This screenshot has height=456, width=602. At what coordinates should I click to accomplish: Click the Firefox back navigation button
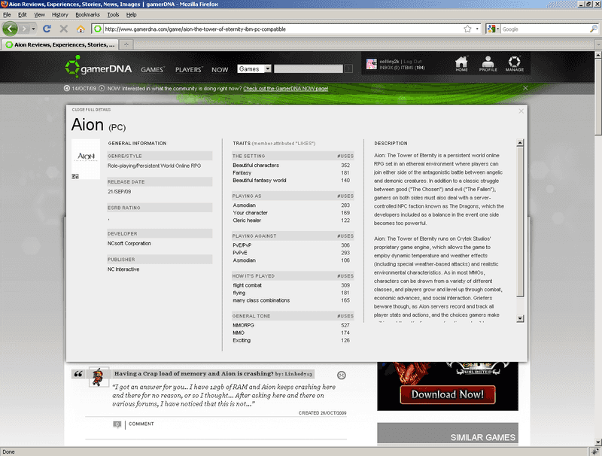click(x=11, y=29)
